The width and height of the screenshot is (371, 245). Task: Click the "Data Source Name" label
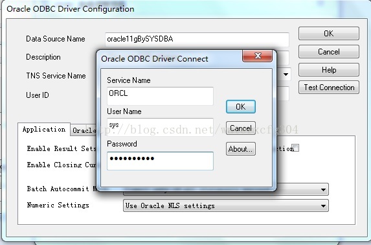(x=56, y=39)
